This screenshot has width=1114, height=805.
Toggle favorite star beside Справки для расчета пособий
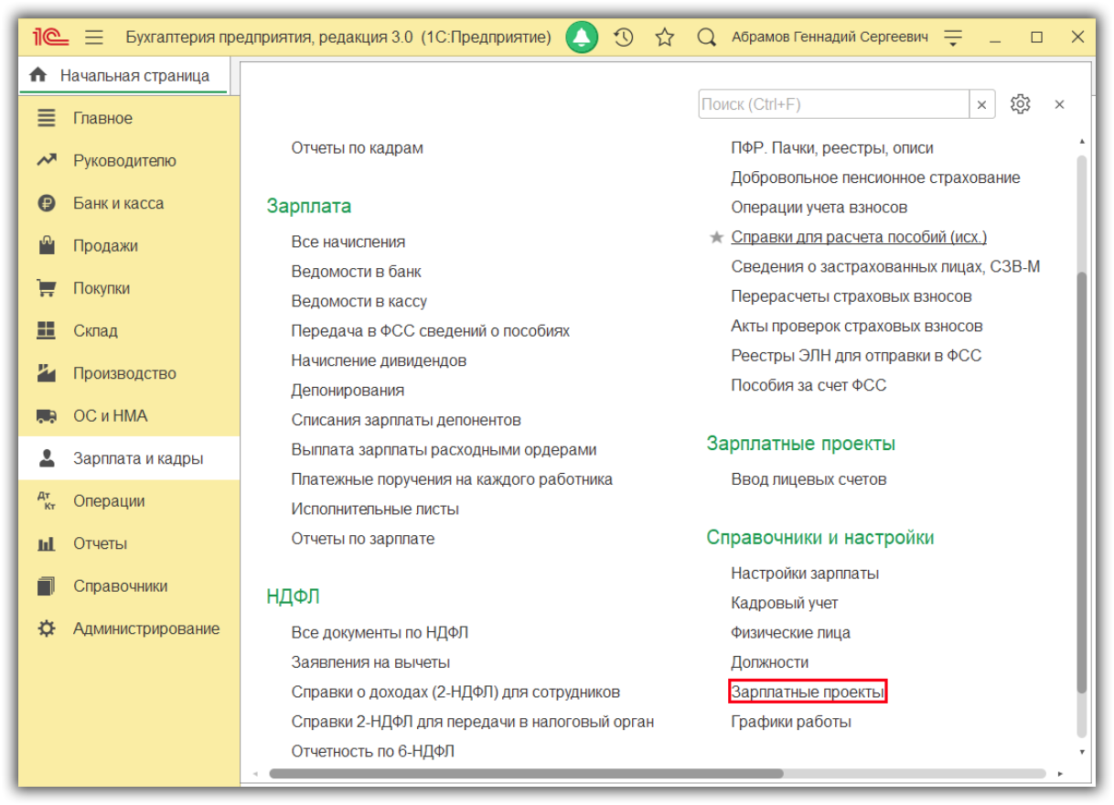click(x=717, y=238)
